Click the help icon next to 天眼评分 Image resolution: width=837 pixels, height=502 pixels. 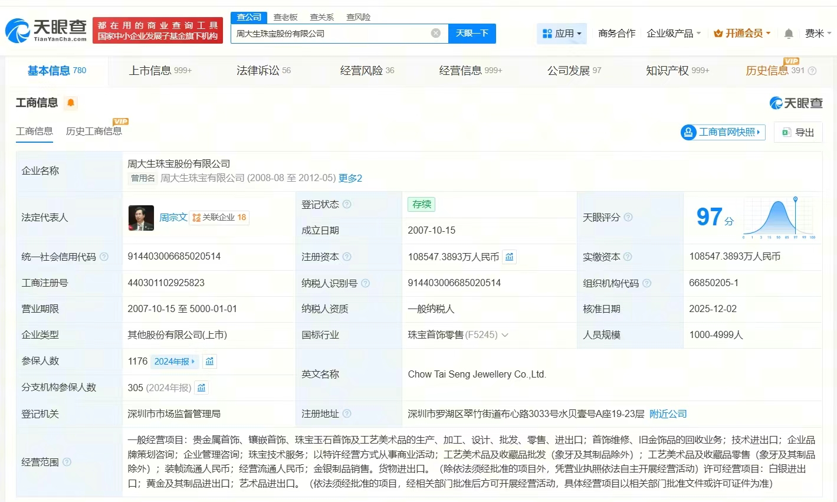(x=628, y=218)
